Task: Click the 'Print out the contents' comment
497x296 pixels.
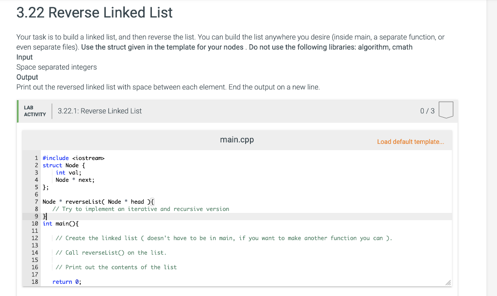Action: click(116, 267)
